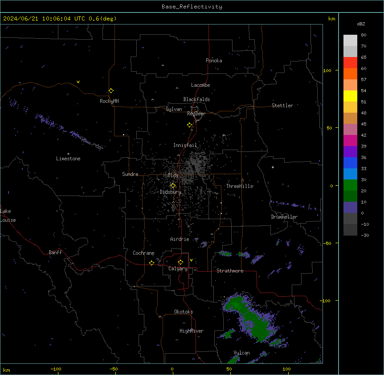
Task: Click the purple 39 dBZ legend swatch
Action: pyautogui.click(x=350, y=151)
